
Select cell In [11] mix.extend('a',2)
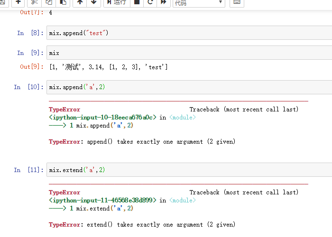(x=189, y=170)
